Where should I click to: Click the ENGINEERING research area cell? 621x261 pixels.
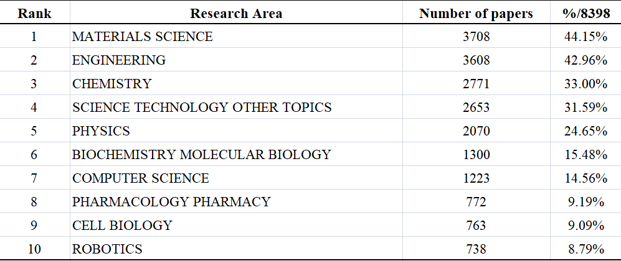click(236, 60)
